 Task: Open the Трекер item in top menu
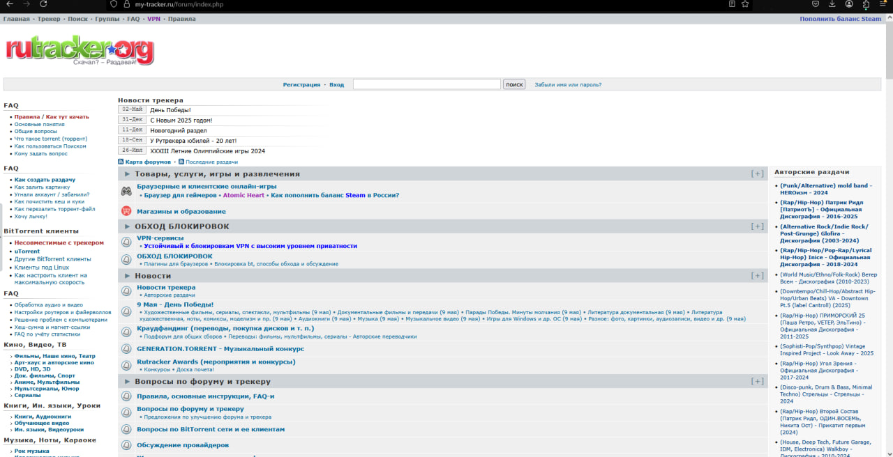coord(49,19)
